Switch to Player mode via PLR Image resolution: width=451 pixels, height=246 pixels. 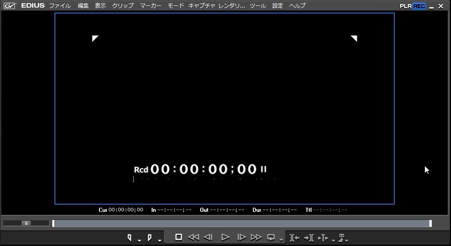406,6
